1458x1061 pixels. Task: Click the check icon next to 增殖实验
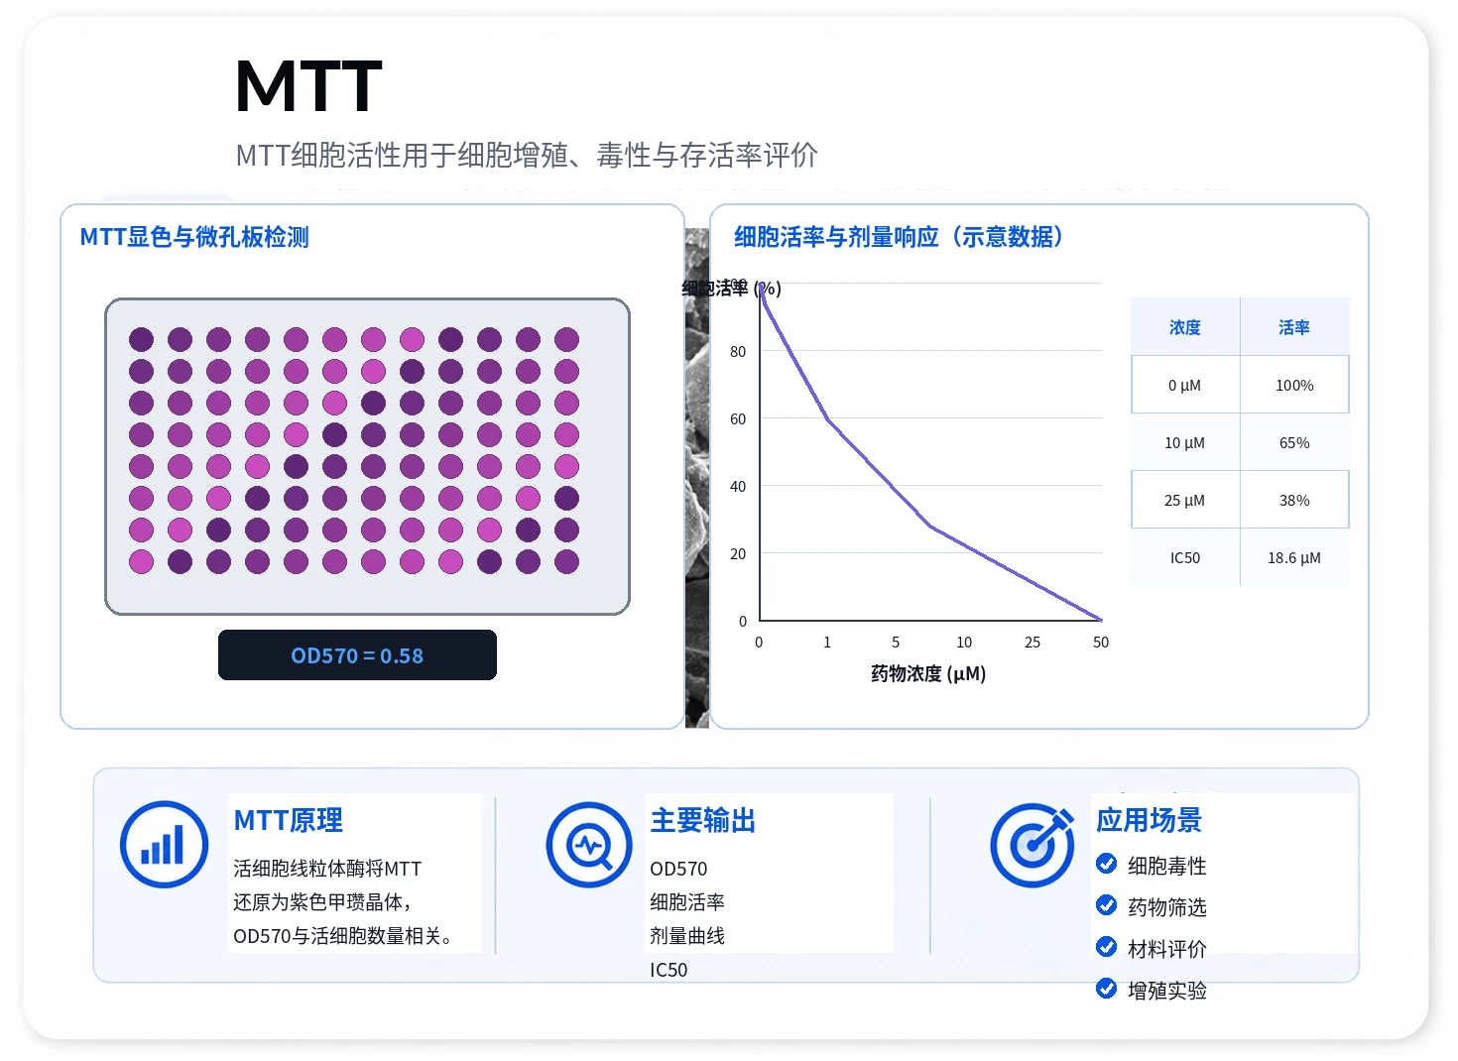(x=1106, y=989)
